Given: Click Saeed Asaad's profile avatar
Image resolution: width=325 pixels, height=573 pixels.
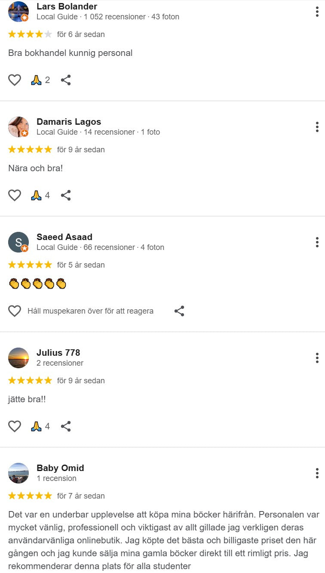Looking at the screenshot, I should [18, 242].
